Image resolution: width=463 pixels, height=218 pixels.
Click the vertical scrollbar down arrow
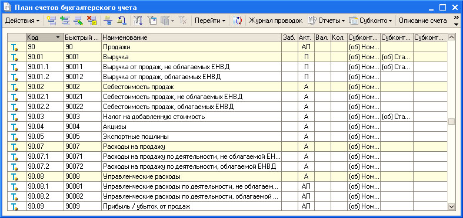[x=451, y=207]
